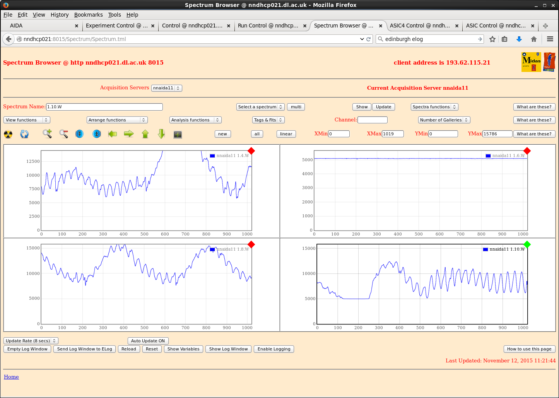Follow the Home link
The image size is (559, 398).
pyautogui.click(x=11, y=377)
